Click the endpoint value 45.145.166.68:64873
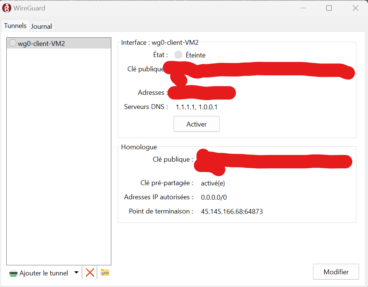The width and height of the screenshot is (368, 287). pos(232,211)
